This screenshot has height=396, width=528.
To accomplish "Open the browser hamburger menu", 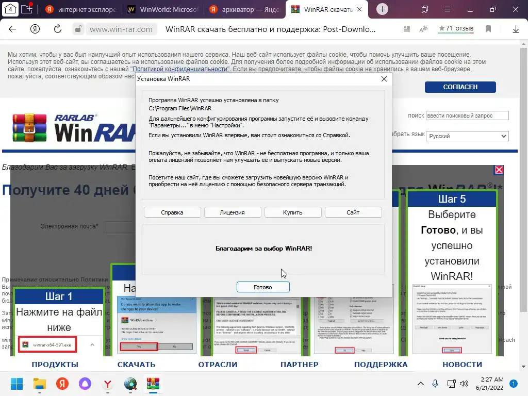I will [x=448, y=9].
